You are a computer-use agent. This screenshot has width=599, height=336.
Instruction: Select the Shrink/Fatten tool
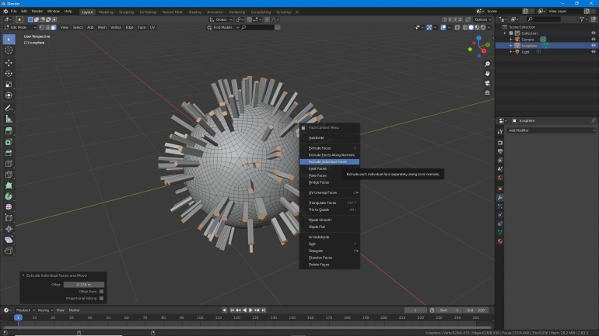point(9,229)
